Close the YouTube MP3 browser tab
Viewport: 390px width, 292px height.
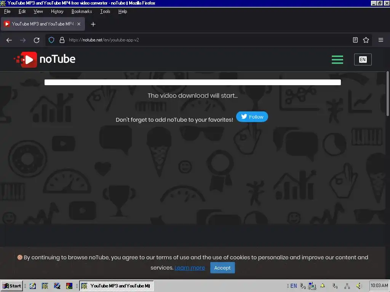79,24
